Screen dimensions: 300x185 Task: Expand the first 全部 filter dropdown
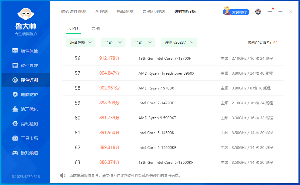point(113,42)
